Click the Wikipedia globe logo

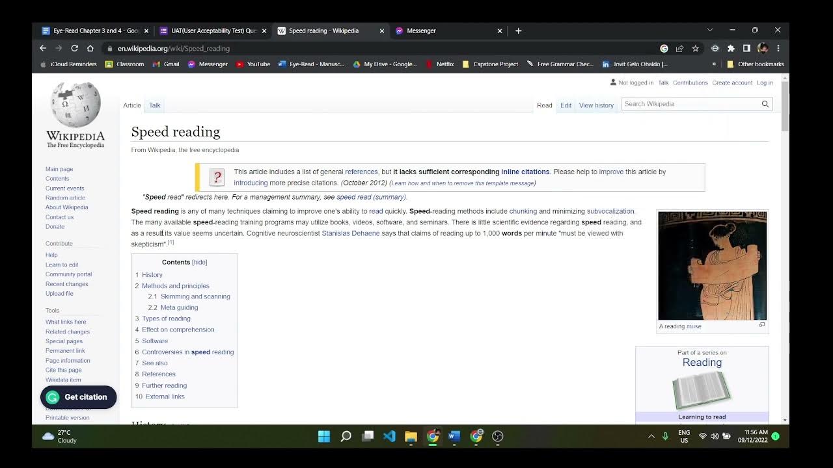[x=75, y=105]
